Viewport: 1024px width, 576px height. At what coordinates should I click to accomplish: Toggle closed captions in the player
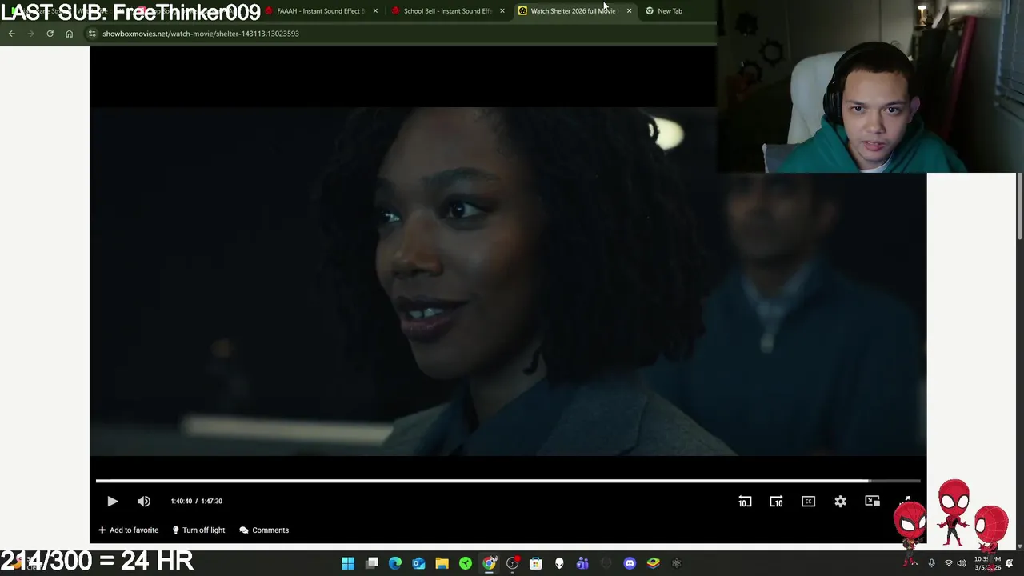(x=808, y=501)
